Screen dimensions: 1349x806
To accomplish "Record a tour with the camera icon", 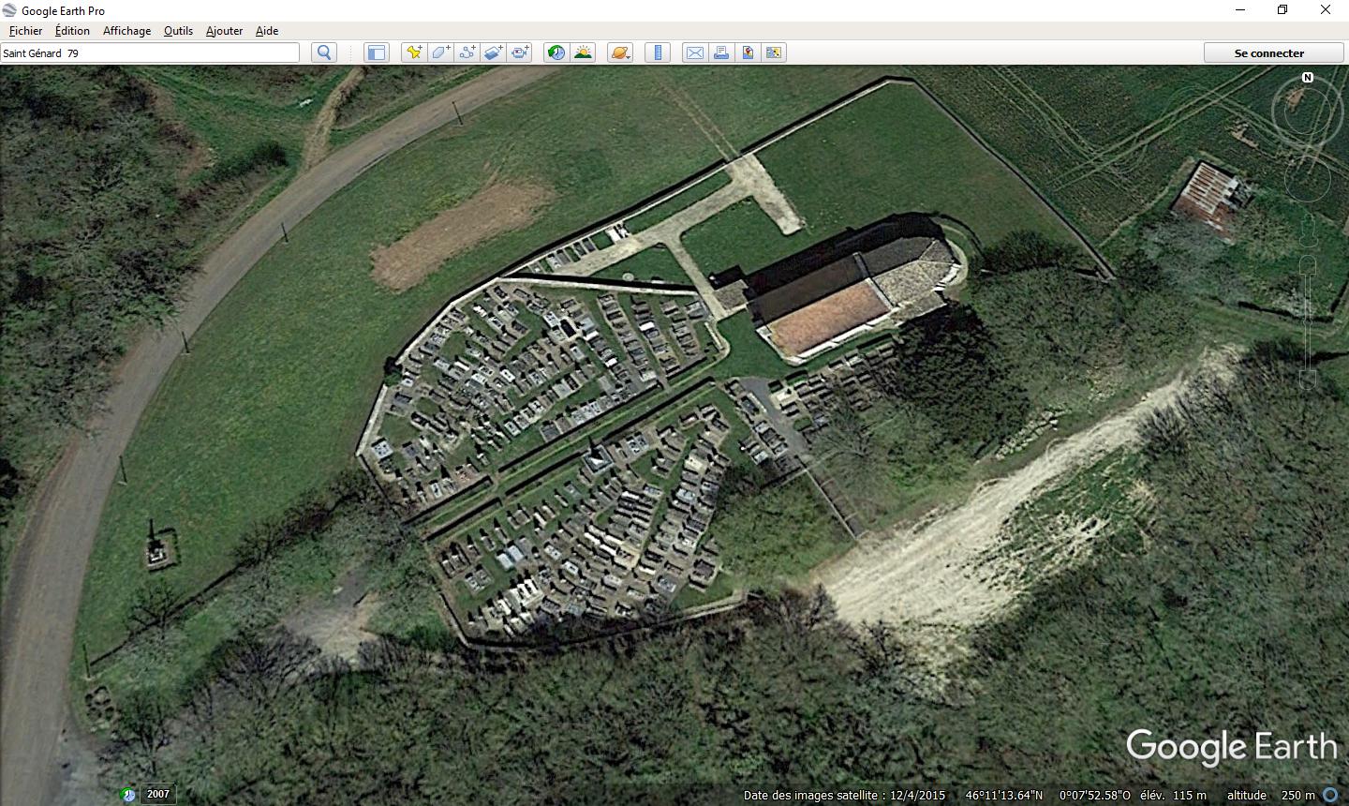I will (520, 52).
